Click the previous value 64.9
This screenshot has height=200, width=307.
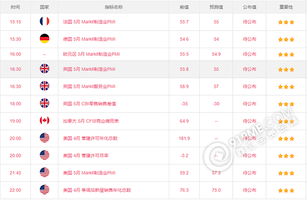point(184,121)
